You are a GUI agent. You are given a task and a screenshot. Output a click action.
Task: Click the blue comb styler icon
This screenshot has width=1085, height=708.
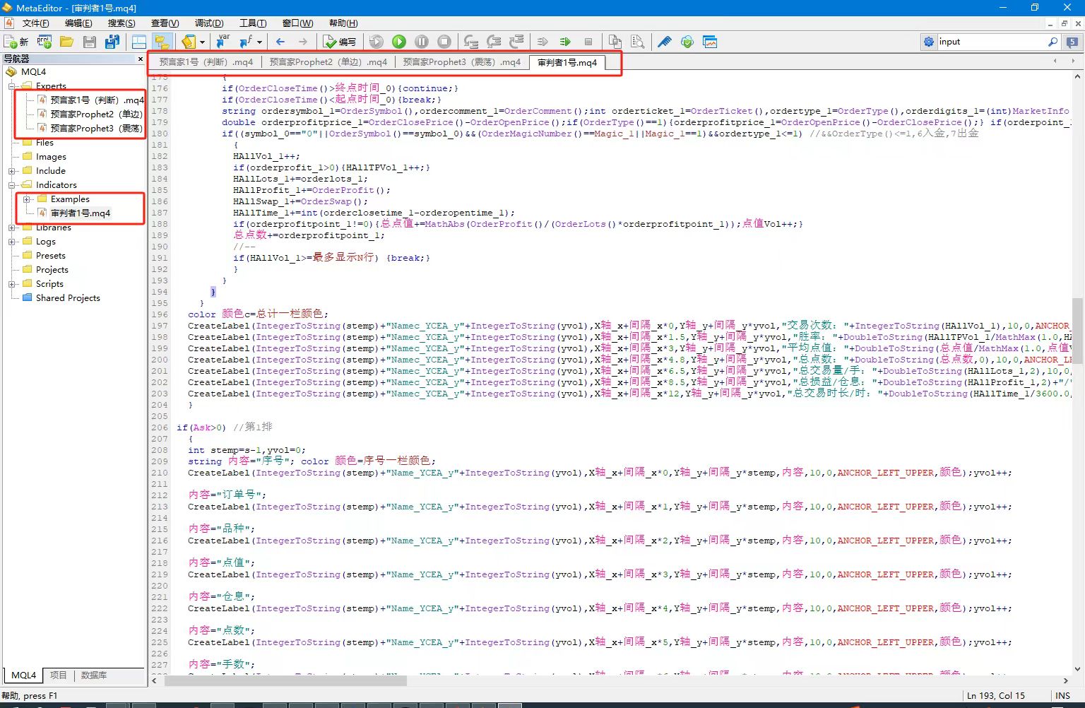pos(665,42)
